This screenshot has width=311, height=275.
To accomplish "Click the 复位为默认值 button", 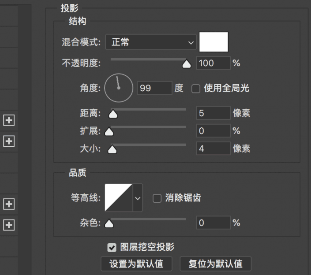I will 215,264.
